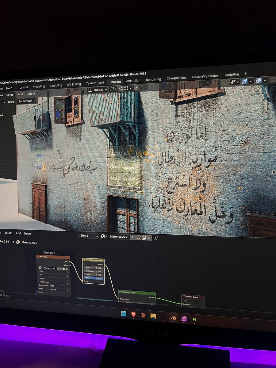Collapse the Material Output node
The height and width of the screenshot is (368, 276).
pos(184,297)
